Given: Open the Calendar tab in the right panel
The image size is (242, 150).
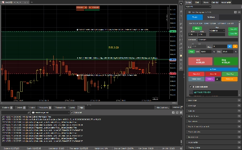Looking at the screenshot, I should tap(215, 2).
